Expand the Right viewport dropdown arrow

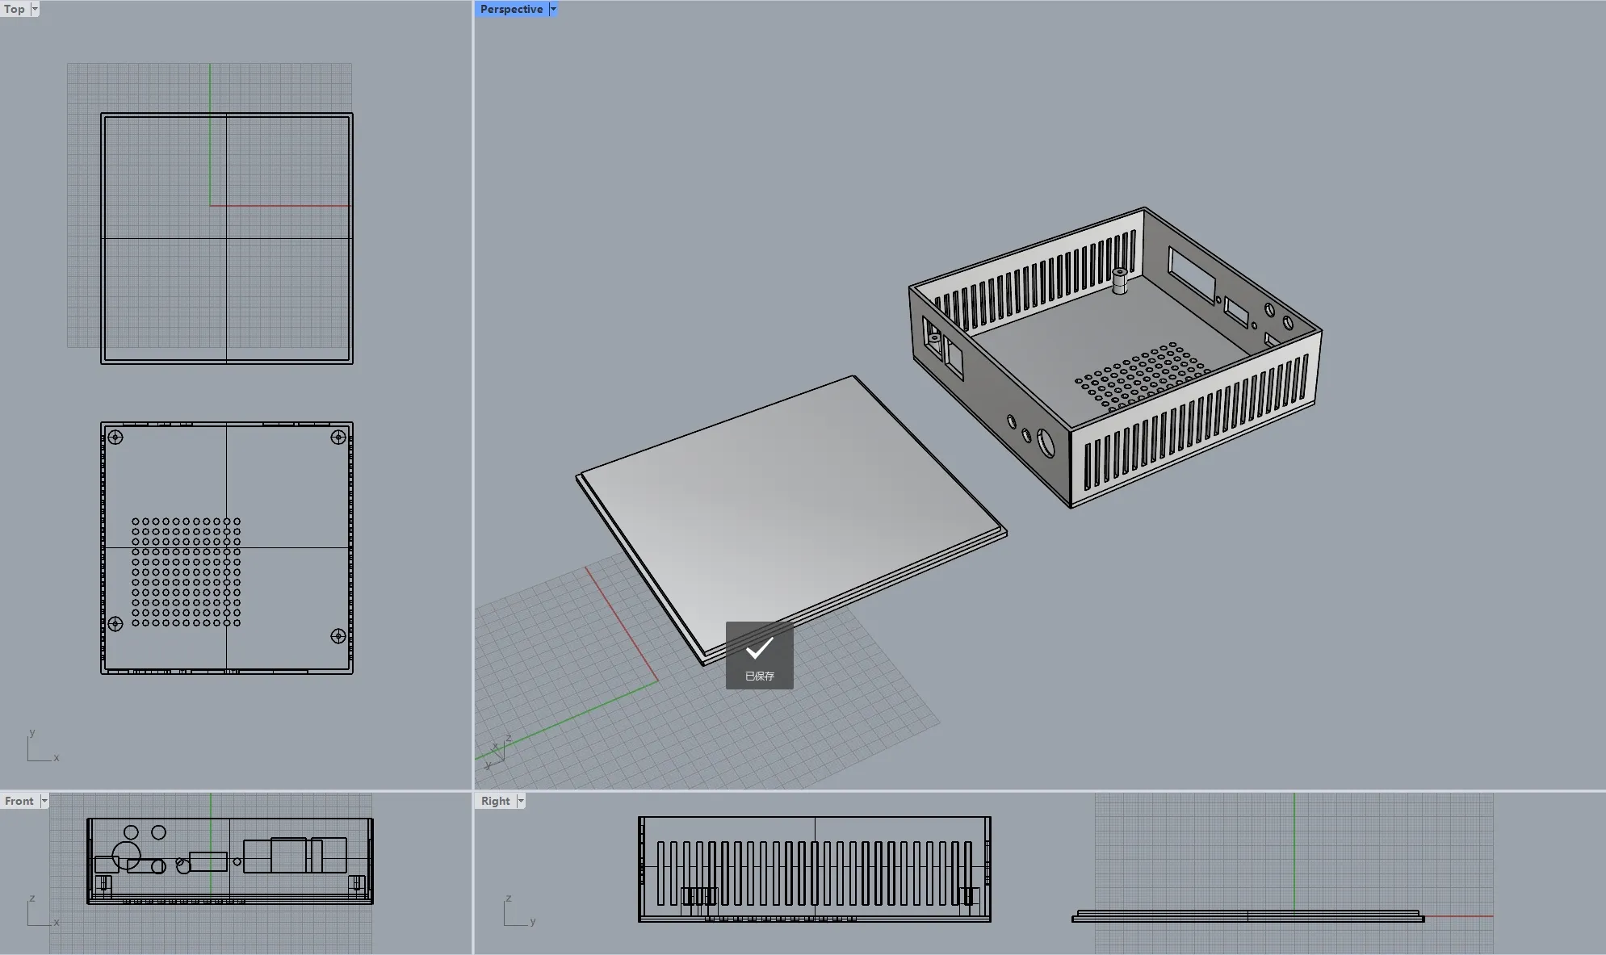(x=521, y=801)
